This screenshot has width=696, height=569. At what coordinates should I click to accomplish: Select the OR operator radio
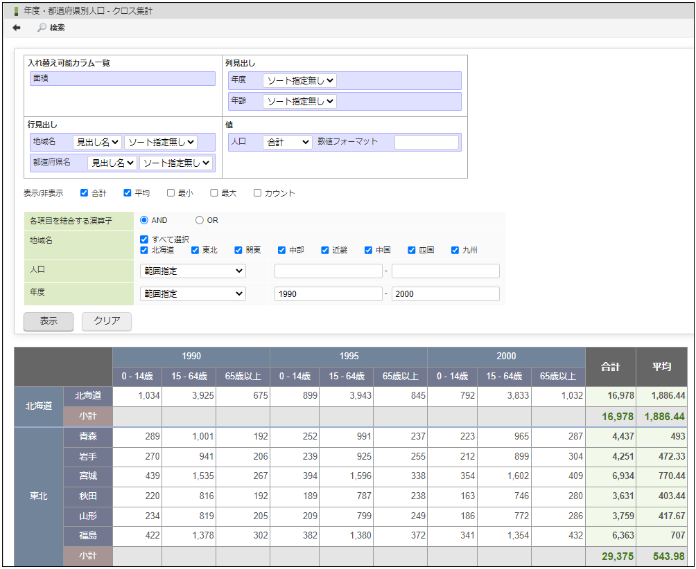199,220
